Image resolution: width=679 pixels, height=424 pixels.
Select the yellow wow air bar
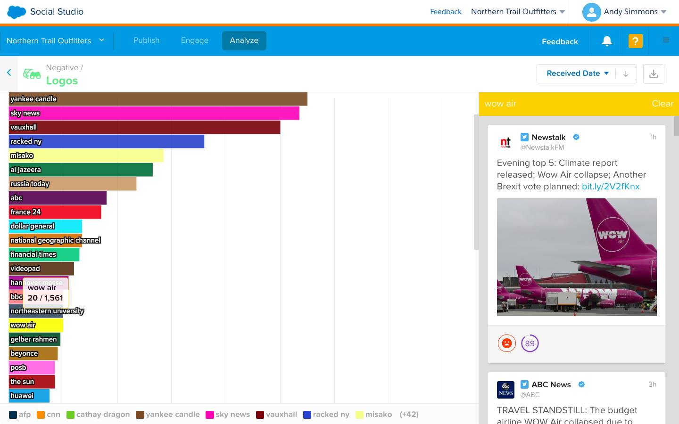[36, 325]
